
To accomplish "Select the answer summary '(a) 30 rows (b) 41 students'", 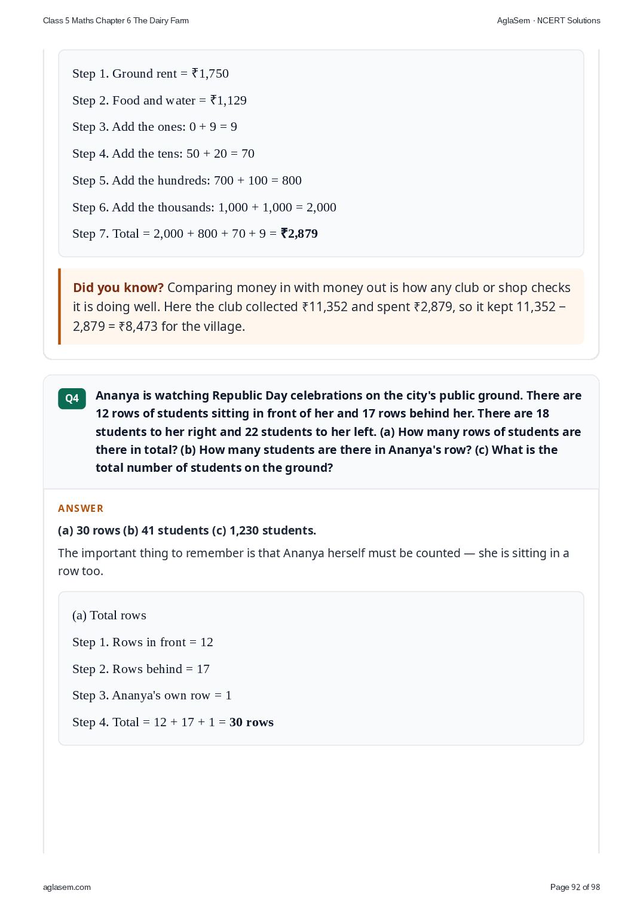I will pyautogui.click(x=187, y=530).
